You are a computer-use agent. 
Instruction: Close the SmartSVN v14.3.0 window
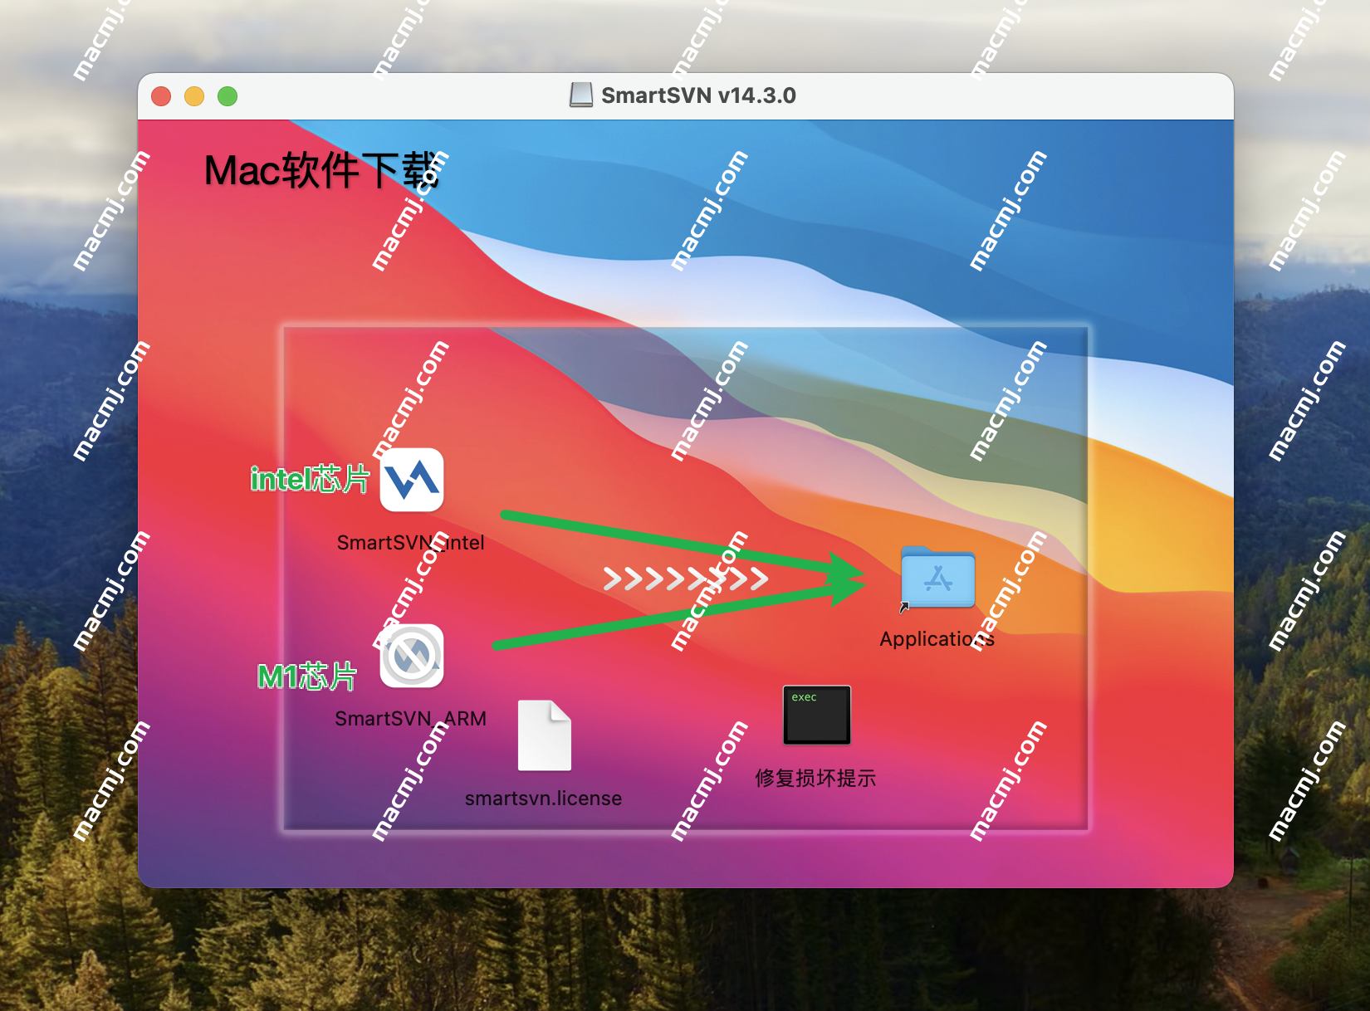click(x=161, y=96)
